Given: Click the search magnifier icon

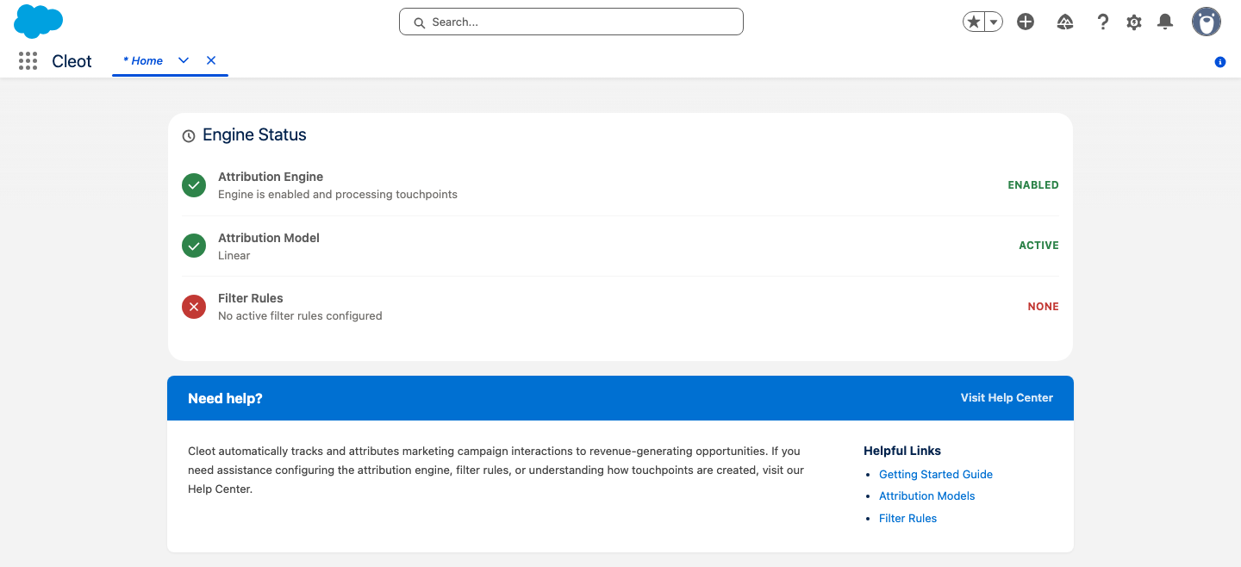Looking at the screenshot, I should pos(420,22).
